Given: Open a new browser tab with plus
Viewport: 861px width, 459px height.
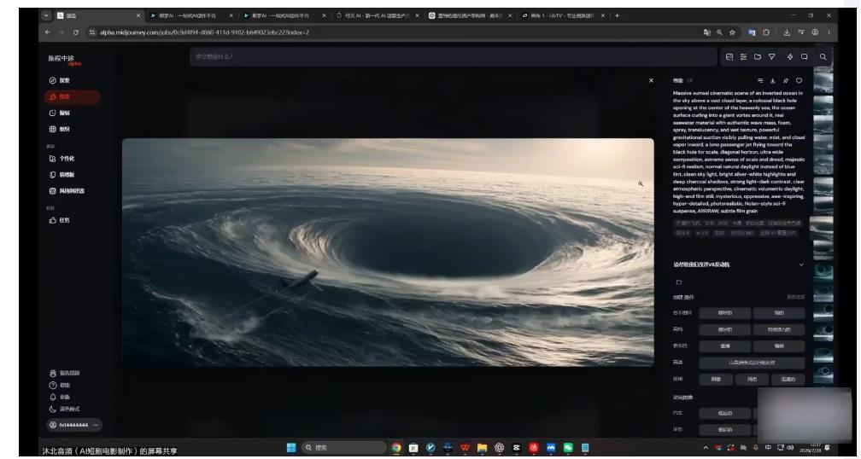Looking at the screenshot, I should (618, 16).
